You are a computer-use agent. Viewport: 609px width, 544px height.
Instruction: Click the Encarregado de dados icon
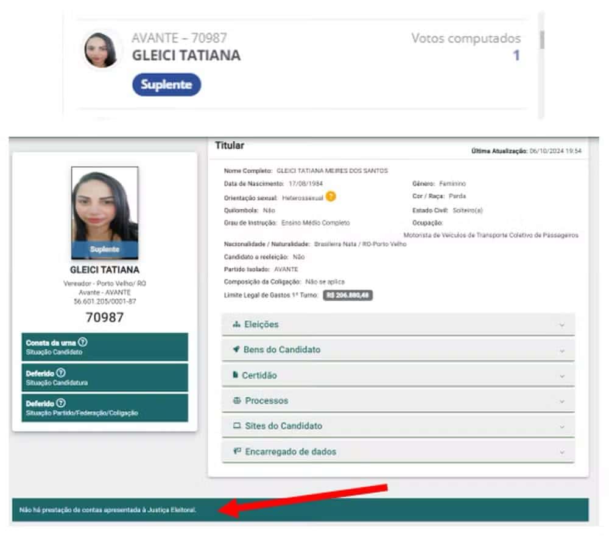pyautogui.click(x=237, y=452)
